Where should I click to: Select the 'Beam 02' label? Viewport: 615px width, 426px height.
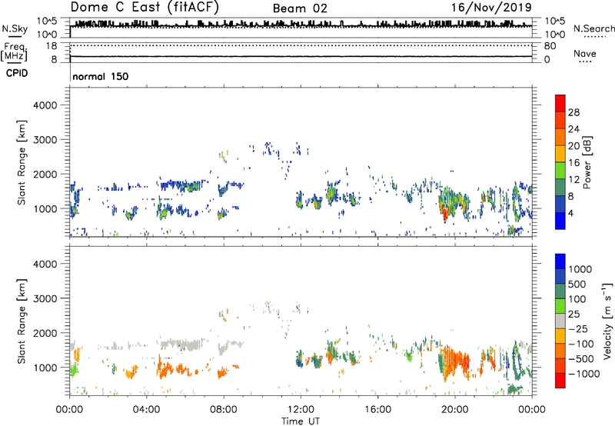pos(300,8)
